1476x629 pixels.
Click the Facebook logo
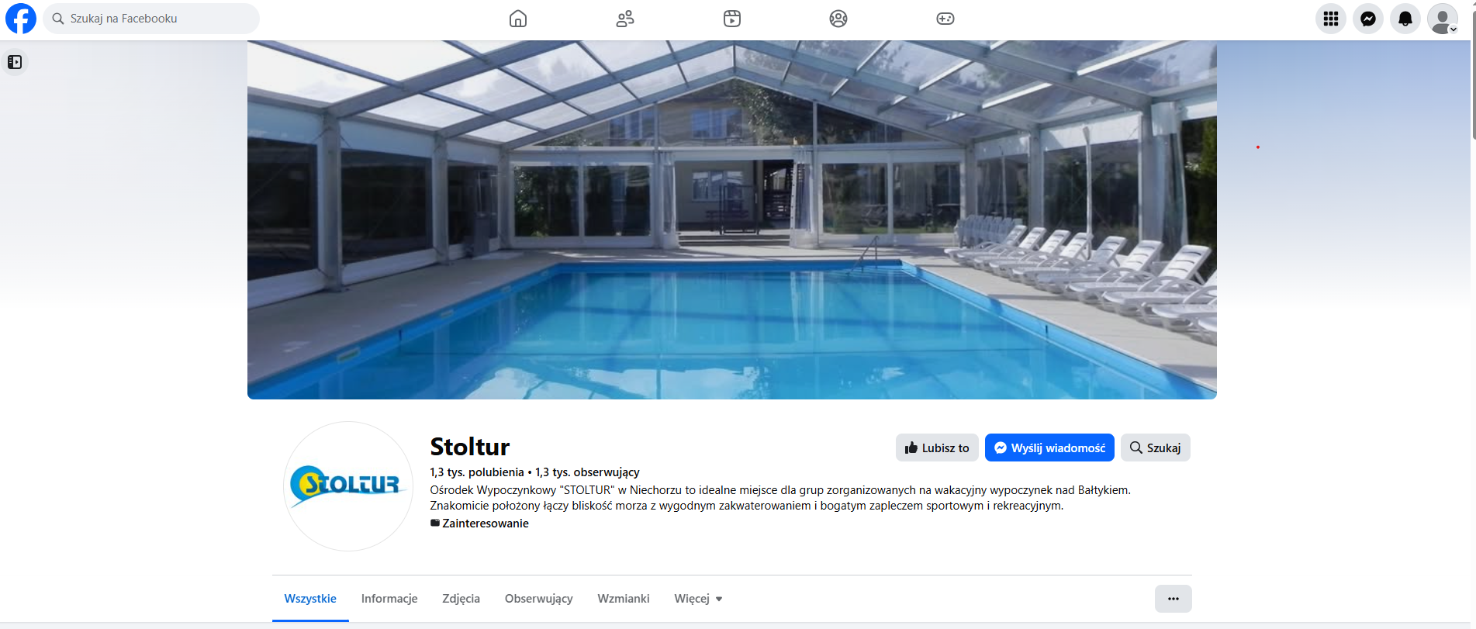pyautogui.click(x=21, y=19)
